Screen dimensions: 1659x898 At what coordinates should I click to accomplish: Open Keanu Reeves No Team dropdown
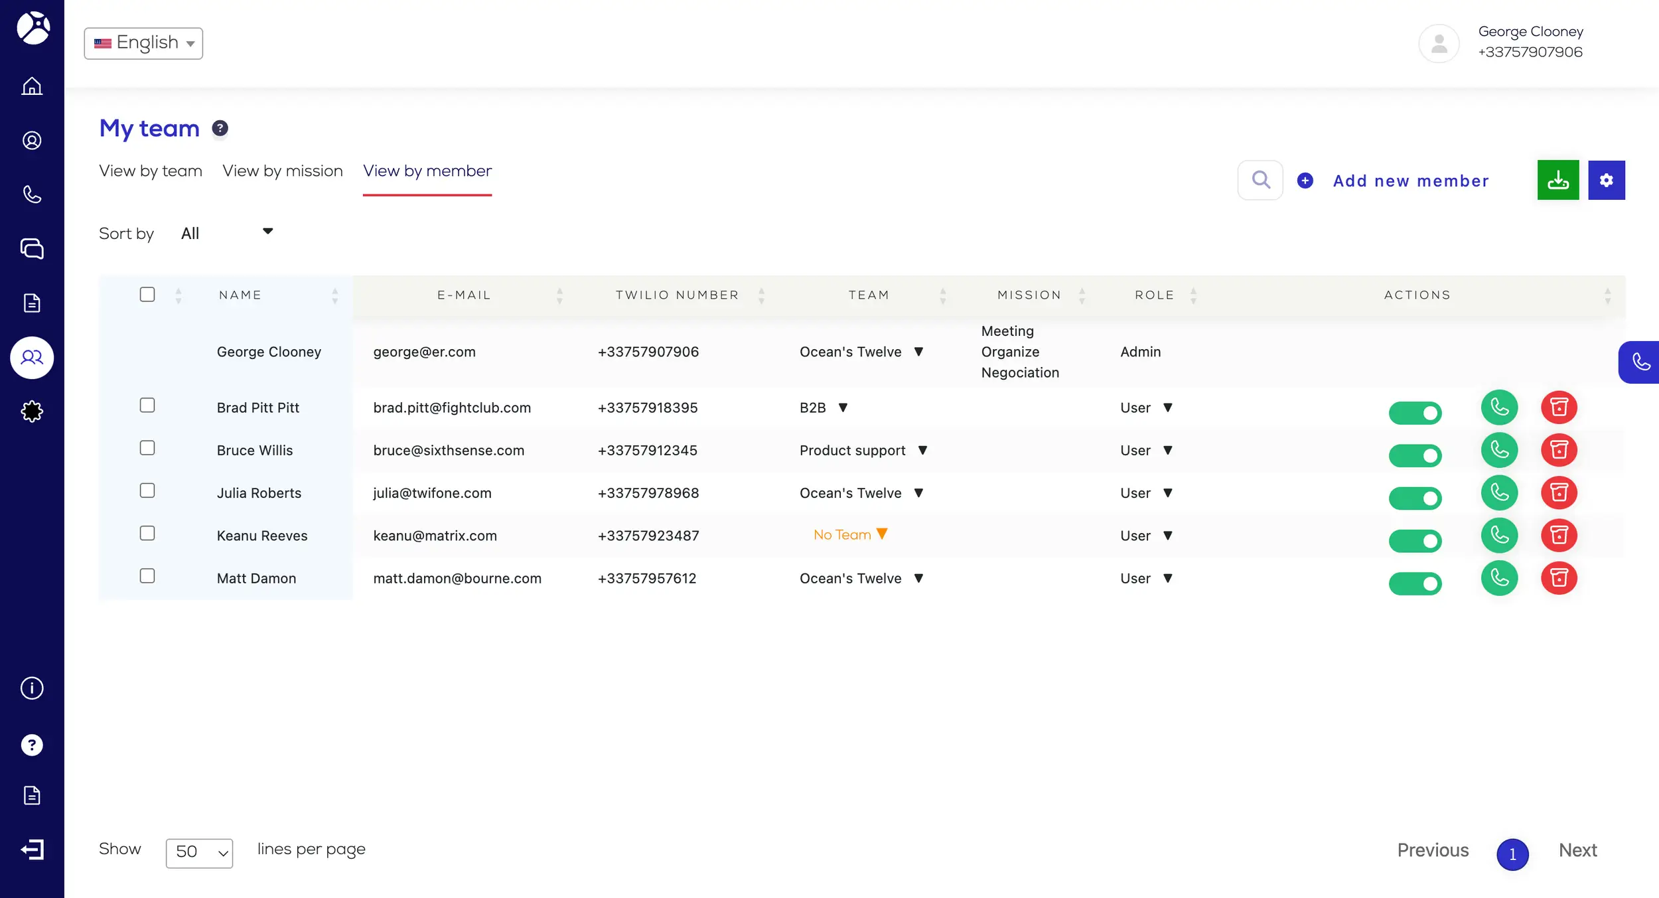(850, 534)
